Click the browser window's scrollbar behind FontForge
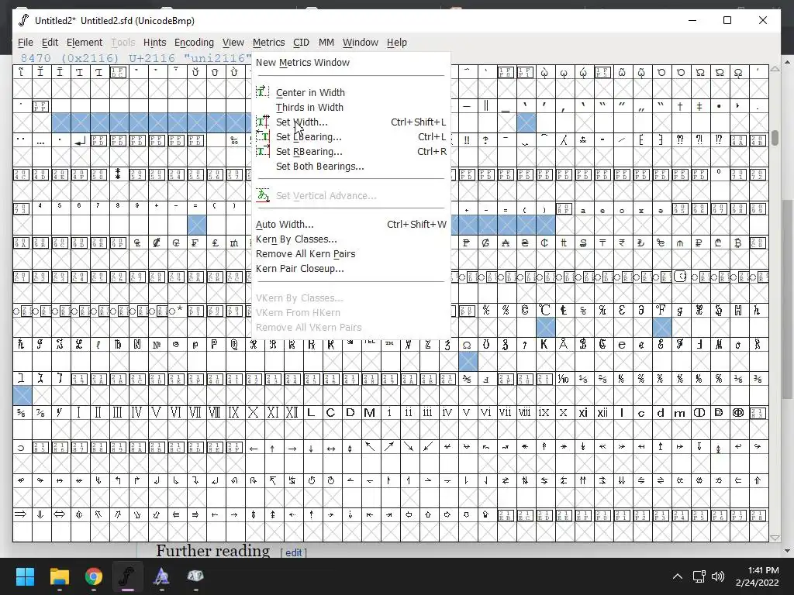794x595 pixels. tap(787, 298)
